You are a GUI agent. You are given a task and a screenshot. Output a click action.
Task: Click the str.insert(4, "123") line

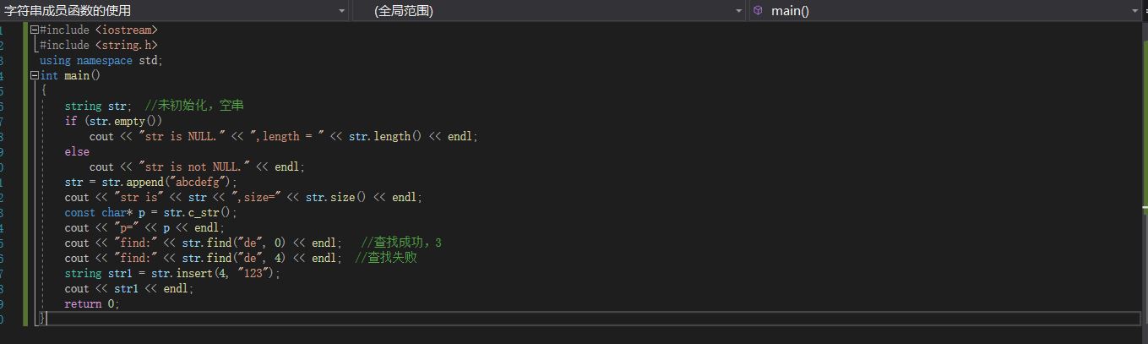172,273
